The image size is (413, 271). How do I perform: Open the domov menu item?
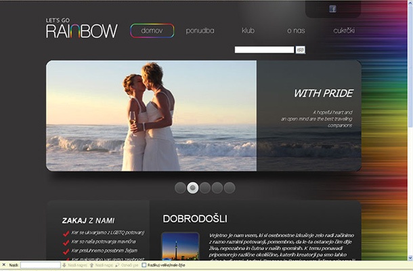click(152, 30)
